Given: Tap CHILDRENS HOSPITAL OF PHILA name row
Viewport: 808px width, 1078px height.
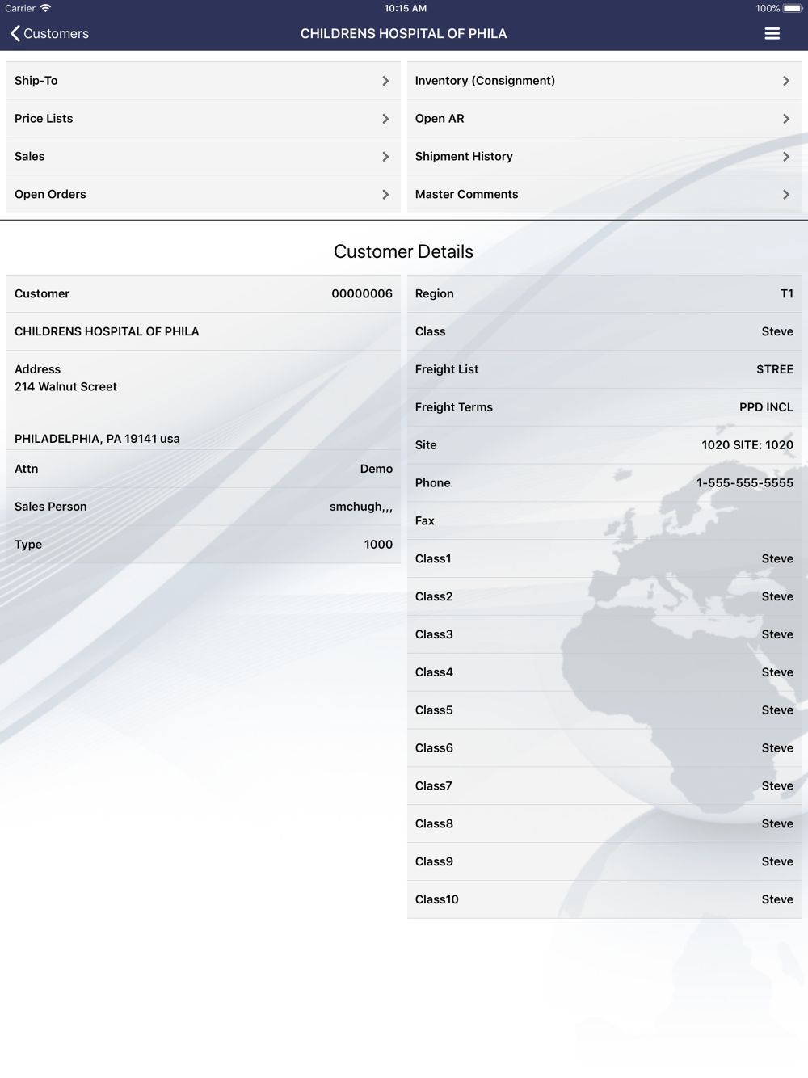Looking at the screenshot, I should click(x=204, y=332).
